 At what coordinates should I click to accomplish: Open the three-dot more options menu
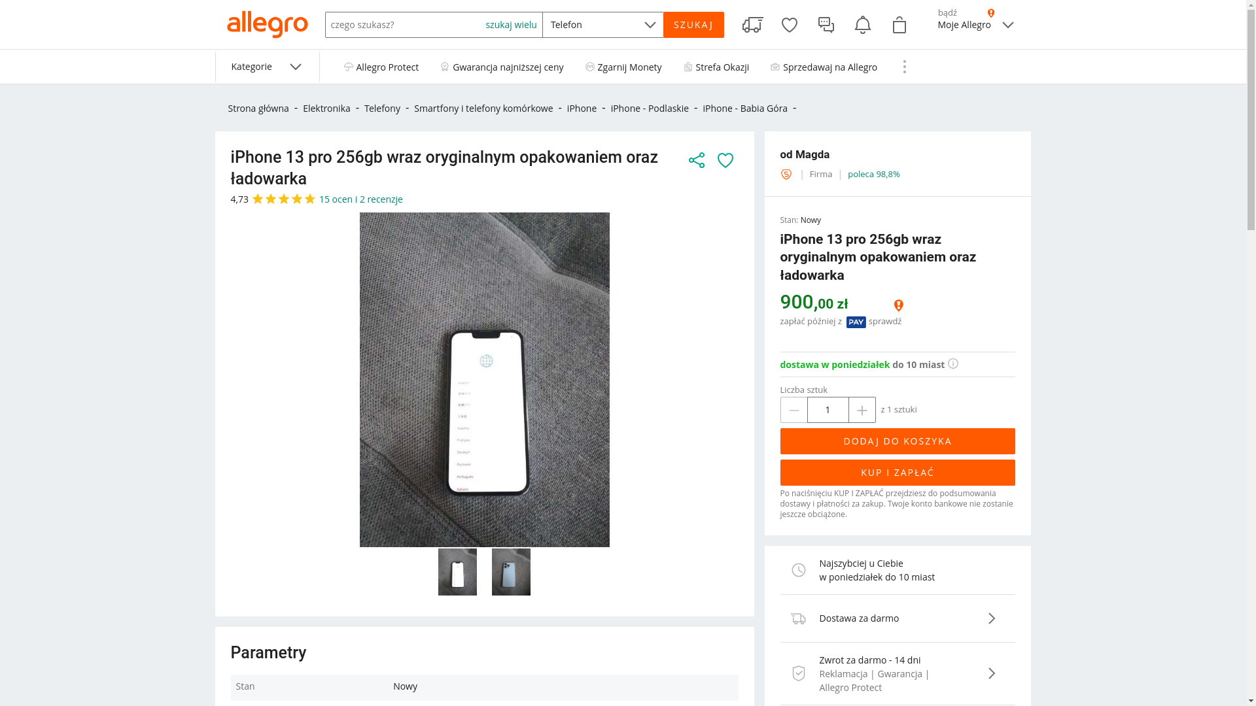[x=905, y=67]
